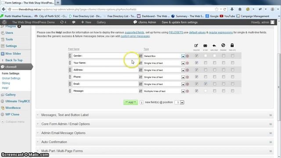Click the Gender field name input
This screenshot has height=158, width=281.
105,56
